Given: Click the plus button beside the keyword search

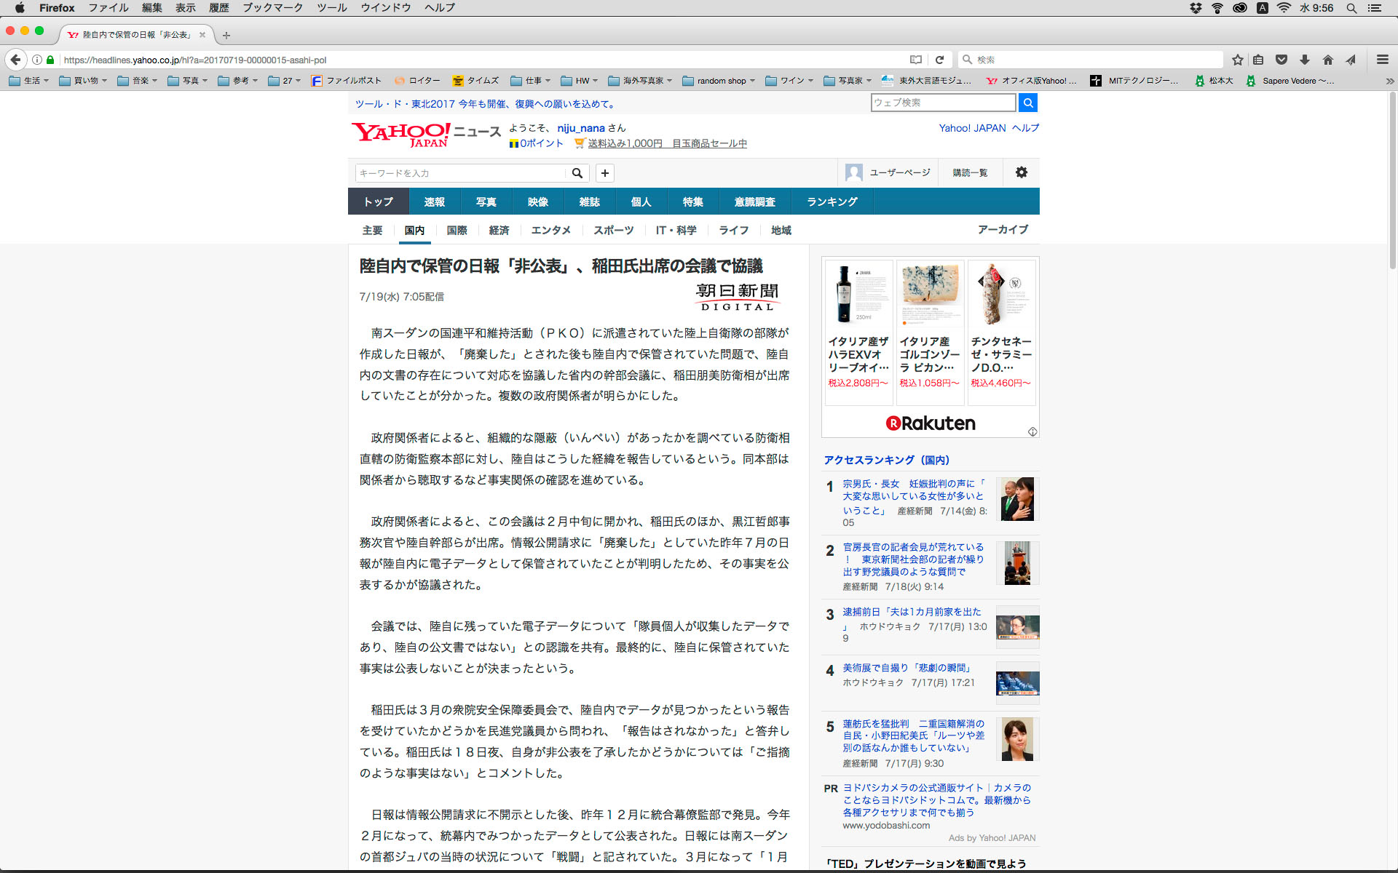Looking at the screenshot, I should (604, 173).
